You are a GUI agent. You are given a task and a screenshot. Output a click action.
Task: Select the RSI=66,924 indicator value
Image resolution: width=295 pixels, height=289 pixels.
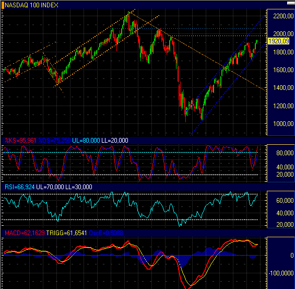pyautogui.click(x=19, y=187)
